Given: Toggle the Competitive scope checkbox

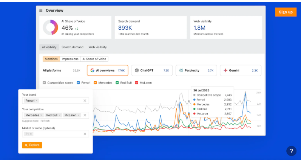Looking at the screenshot, I should coord(44,82).
